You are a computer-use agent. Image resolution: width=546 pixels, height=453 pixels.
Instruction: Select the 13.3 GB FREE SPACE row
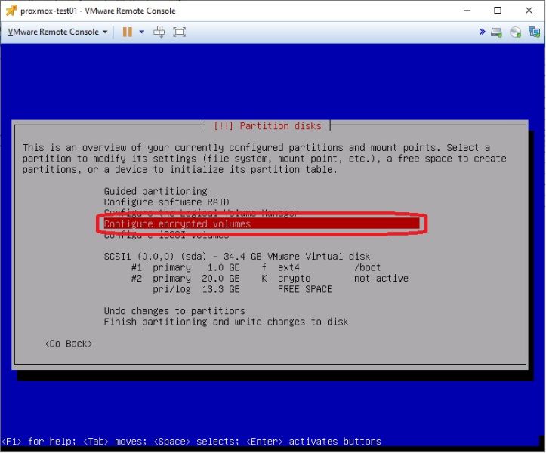[x=242, y=289]
